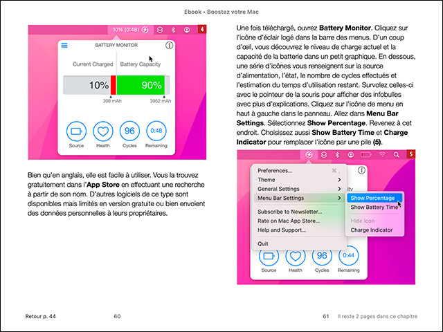This screenshot has height=332, width=443.
Task: Open the Battery Monitor hamburger menu
Action: coord(64,45)
